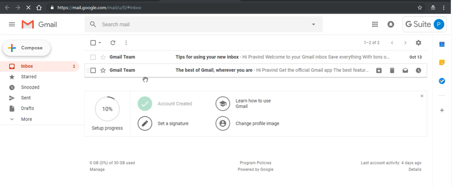Tick checkbox for 'The best of Gmail' email

(93, 71)
